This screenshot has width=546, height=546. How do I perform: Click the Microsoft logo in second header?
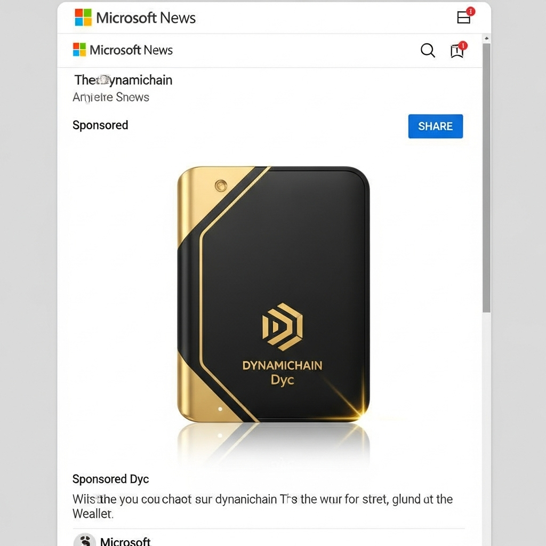[79, 50]
